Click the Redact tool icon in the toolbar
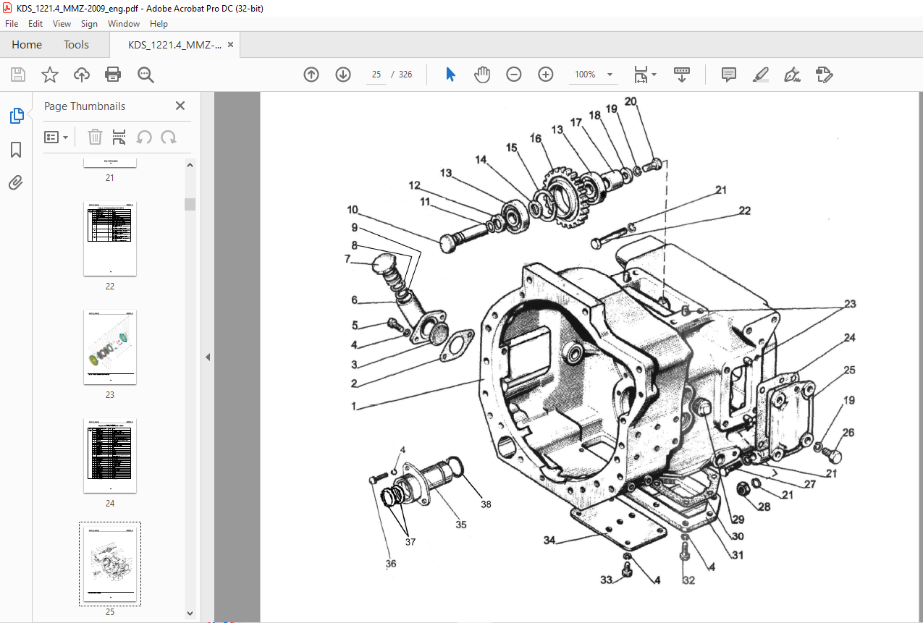Image resolution: width=923 pixels, height=623 pixels. (x=824, y=75)
